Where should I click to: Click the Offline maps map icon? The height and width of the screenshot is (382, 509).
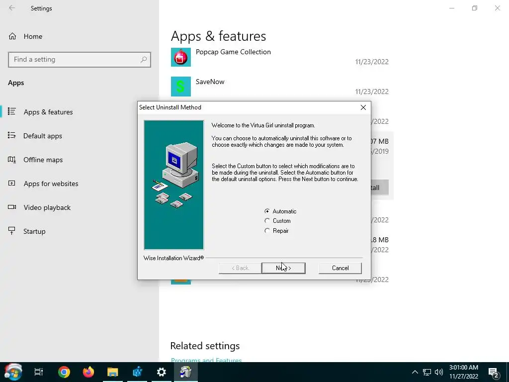(12, 159)
